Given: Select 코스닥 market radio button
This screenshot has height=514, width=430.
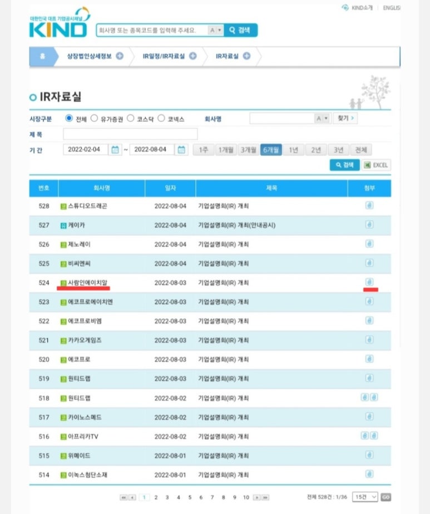Looking at the screenshot, I should (x=130, y=118).
